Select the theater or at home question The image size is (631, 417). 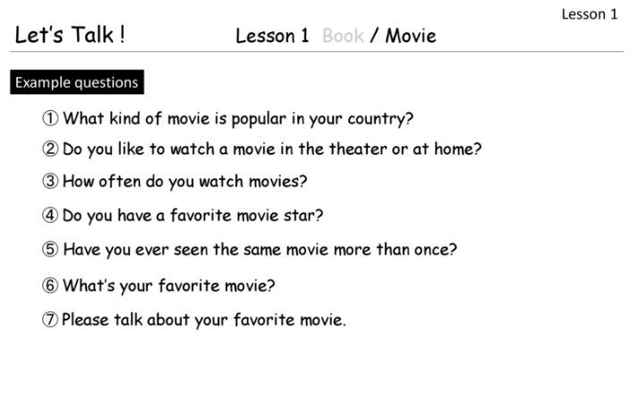point(272,149)
